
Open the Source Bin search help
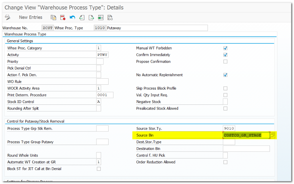(272, 135)
